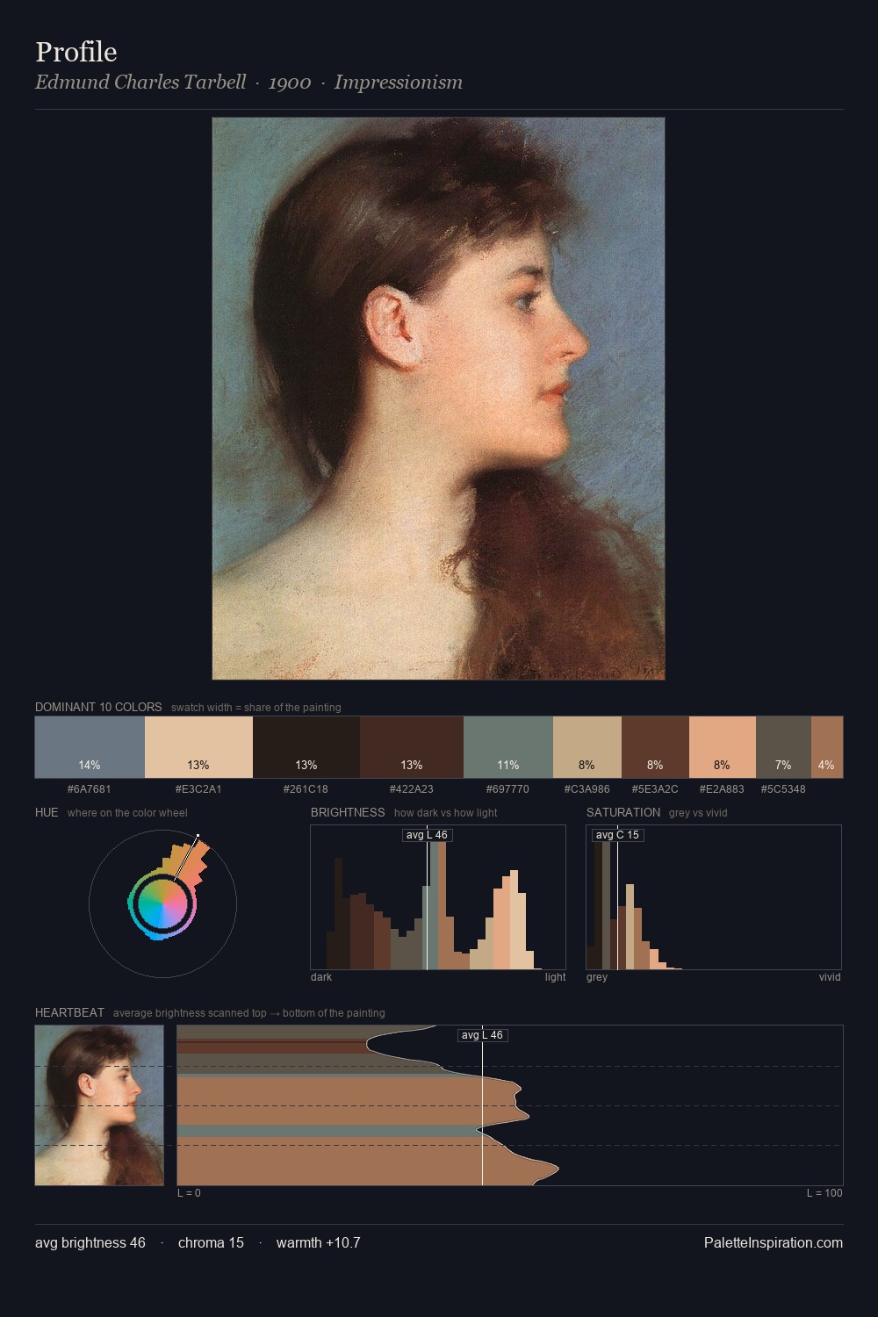Click the 'HEARTBEAT' section heading
The height and width of the screenshot is (1317, 878).
(x=69, y=1012)
